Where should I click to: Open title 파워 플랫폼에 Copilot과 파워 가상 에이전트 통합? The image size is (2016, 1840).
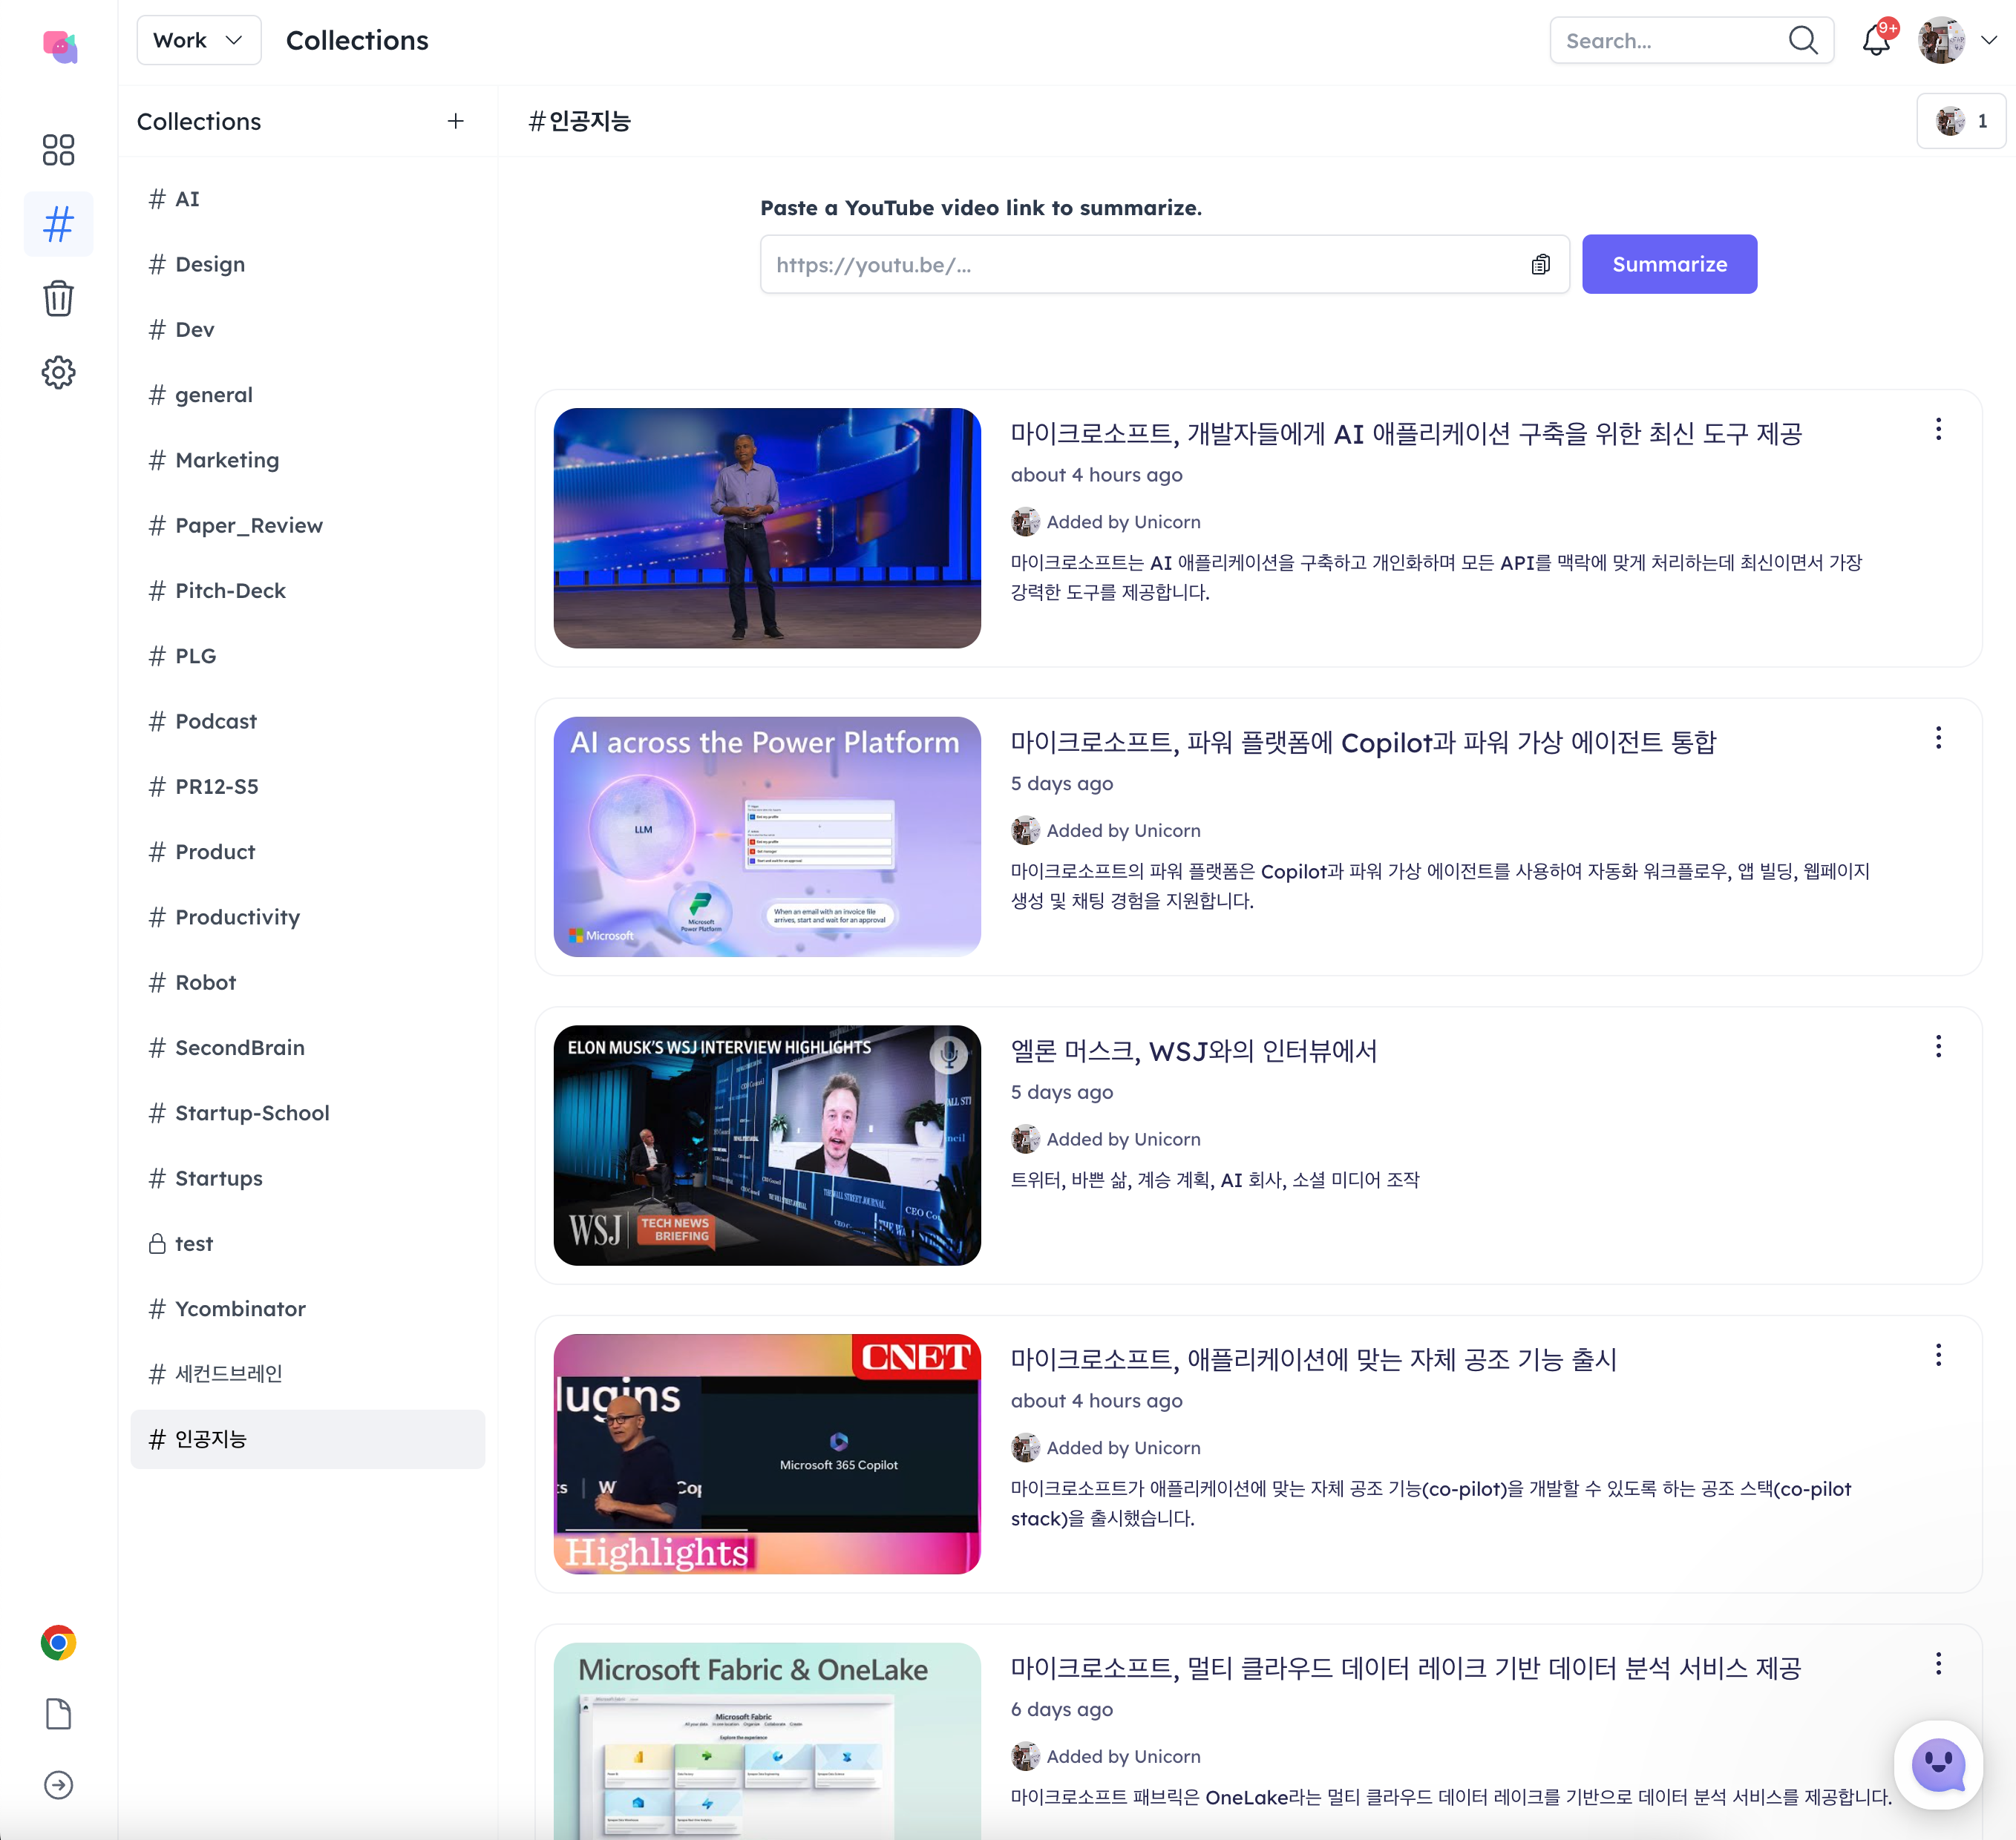pos(1363,743)
